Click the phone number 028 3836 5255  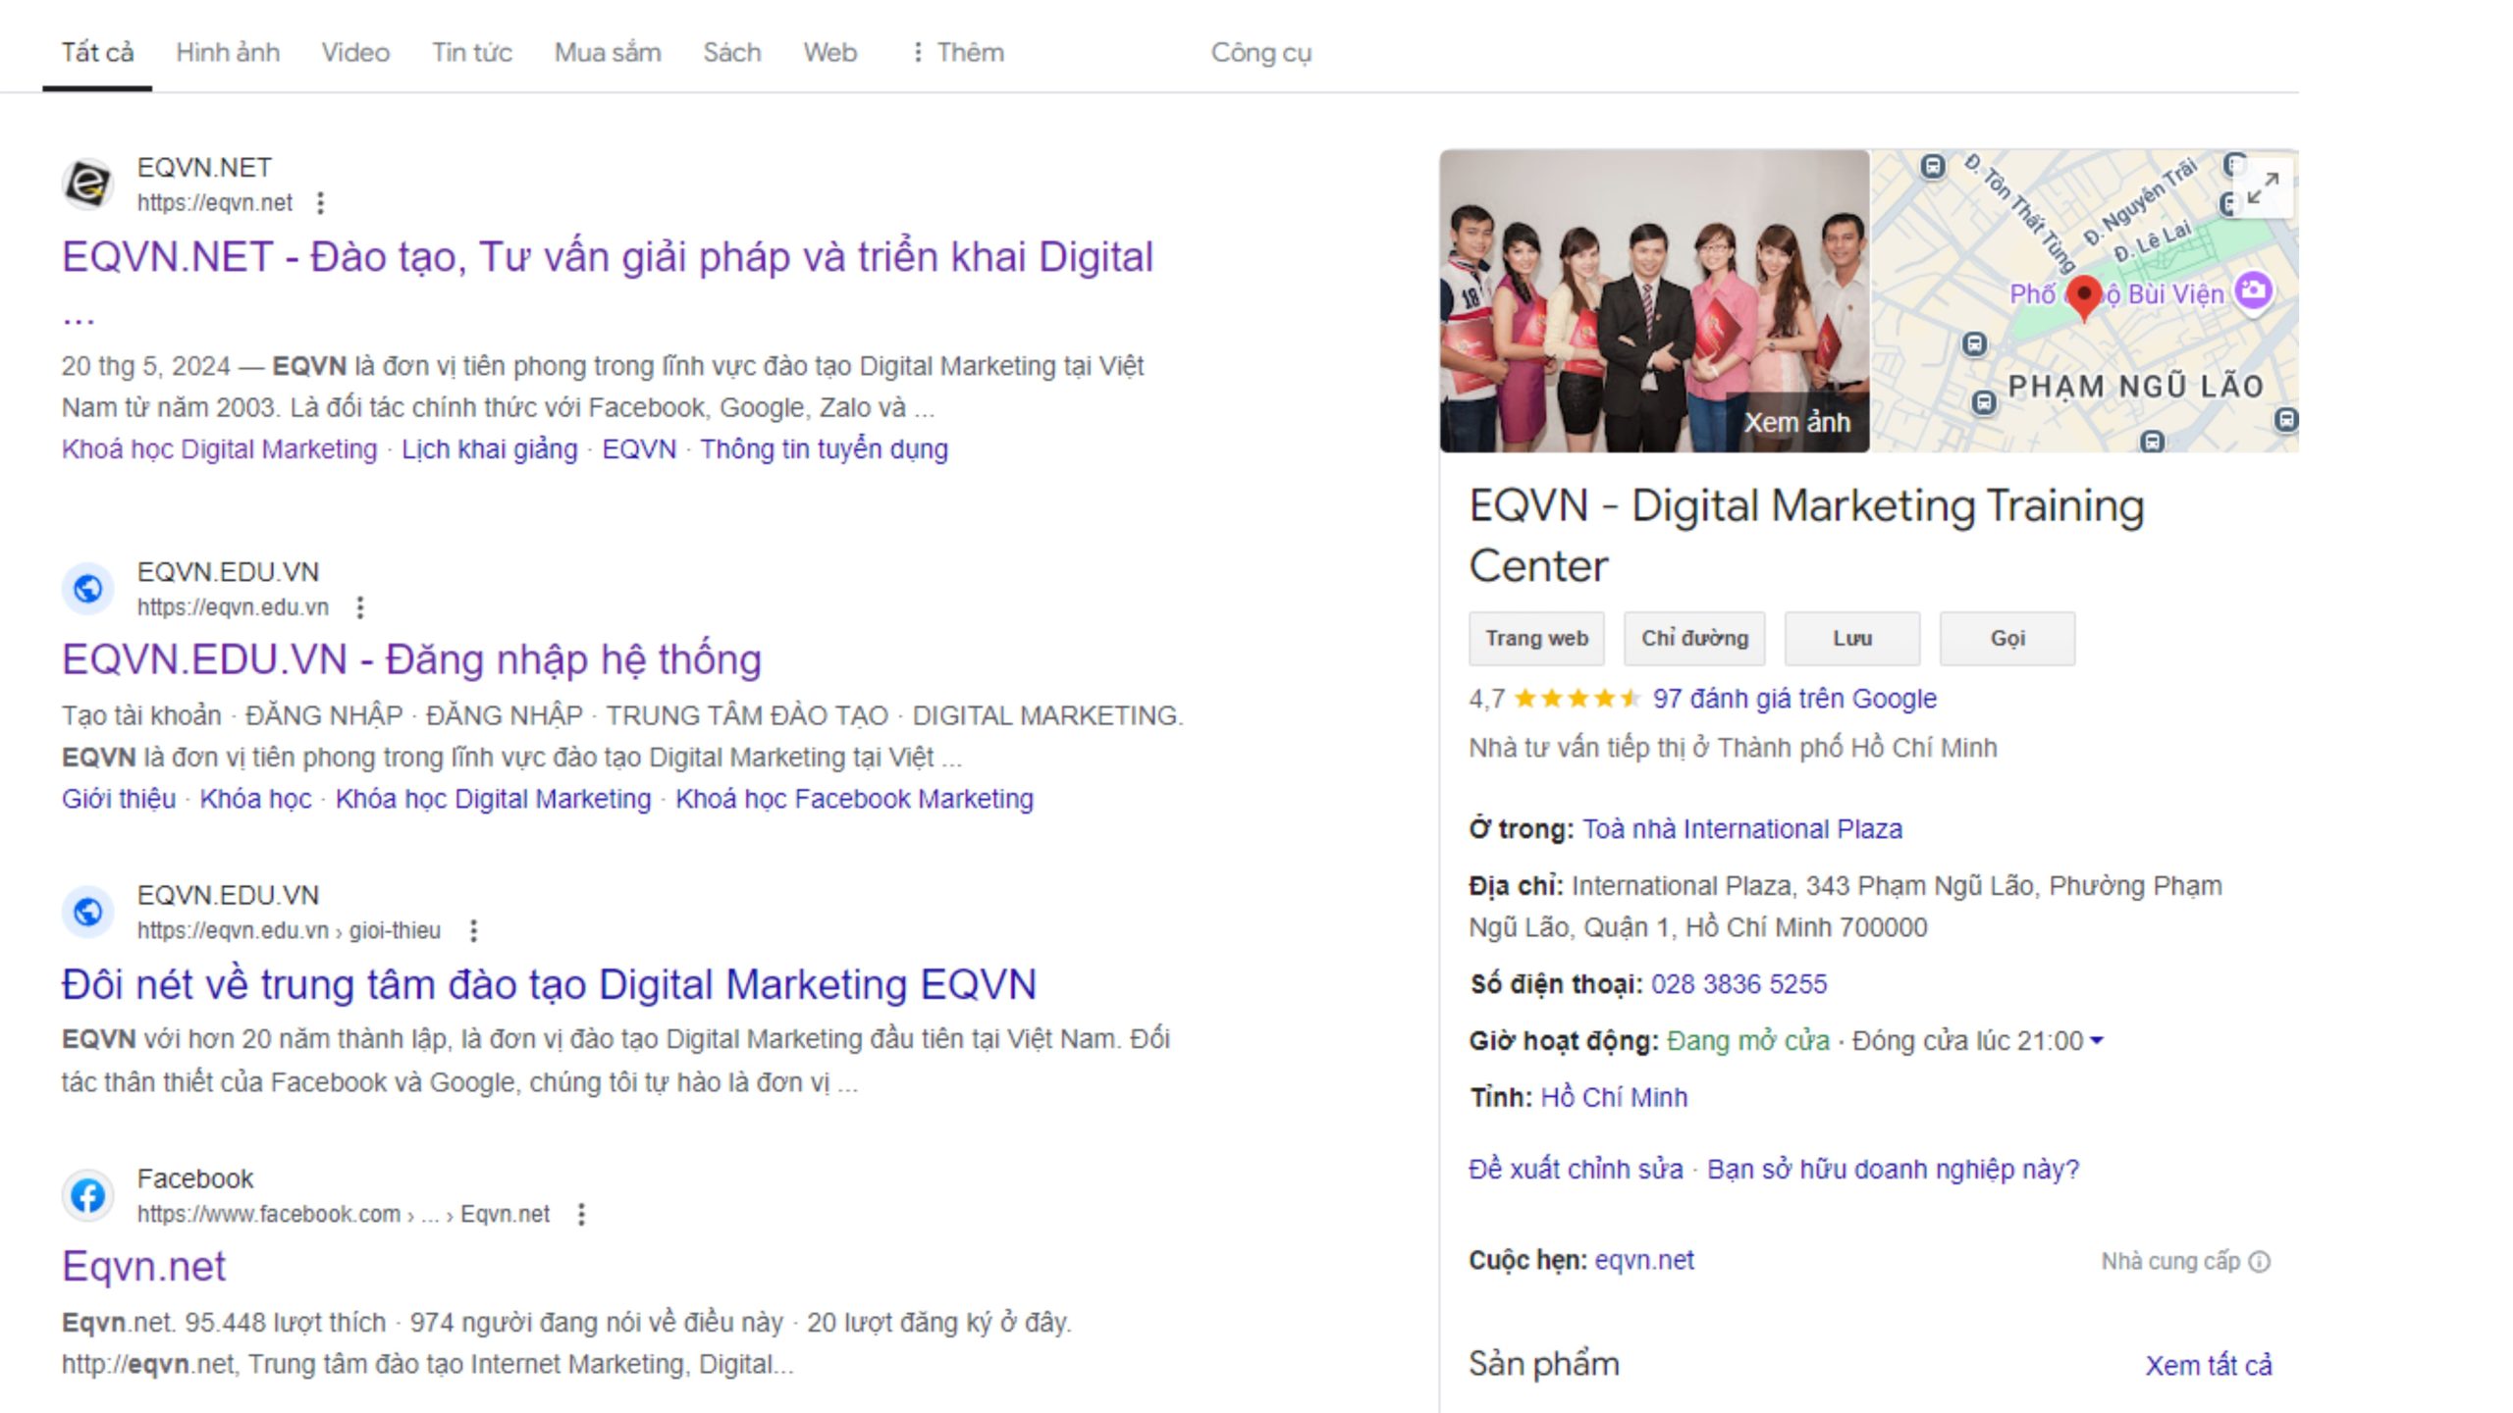[1738, 984]
